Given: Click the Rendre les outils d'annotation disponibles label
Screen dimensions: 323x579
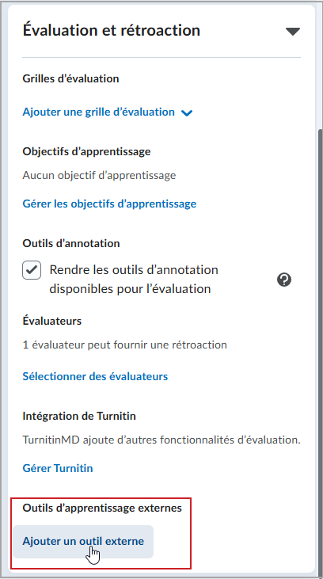Looking at the screenshot, I should tap(134, 279).
